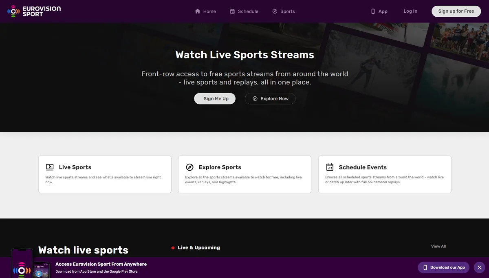Click the Sign Me Up button

pos(215,98)
